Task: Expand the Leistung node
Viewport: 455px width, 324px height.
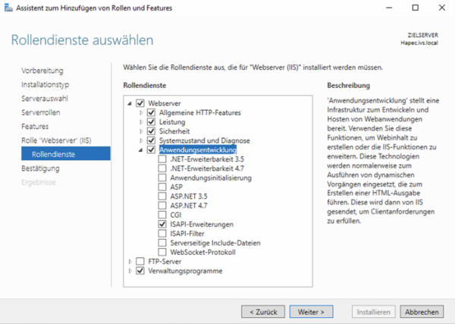Action: (141, 122)
